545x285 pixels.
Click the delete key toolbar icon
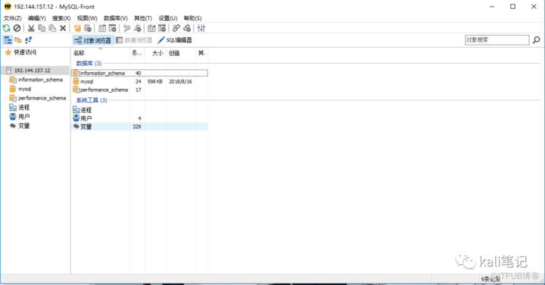coord(138,28)
